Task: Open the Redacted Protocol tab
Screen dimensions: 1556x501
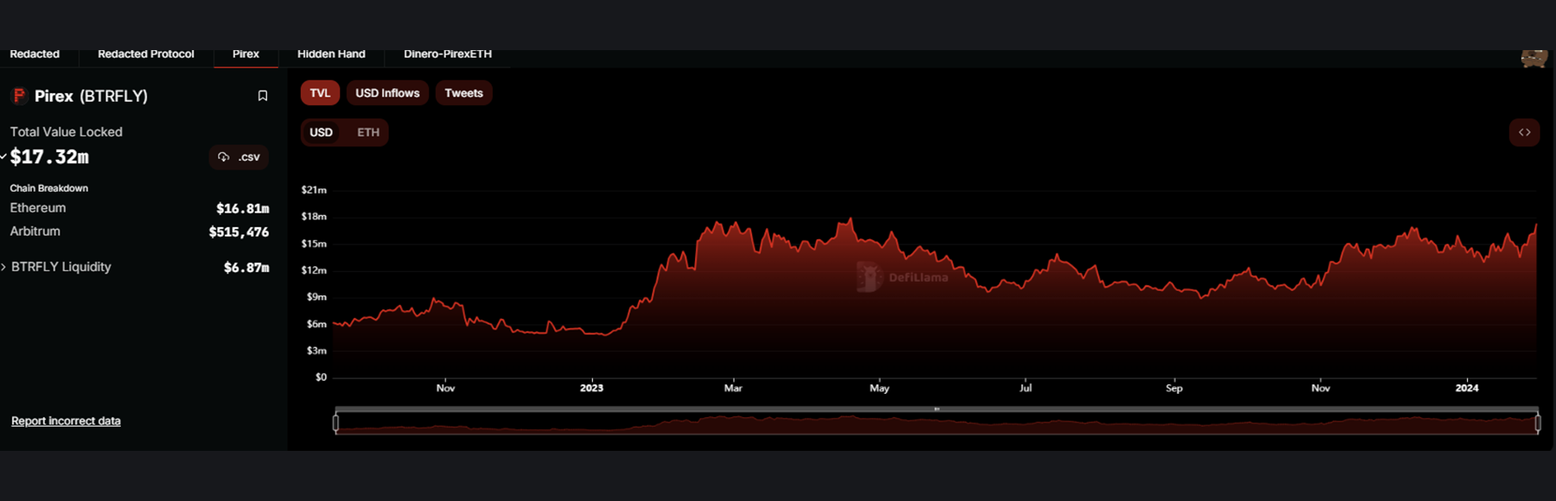Action: (146, 54)
